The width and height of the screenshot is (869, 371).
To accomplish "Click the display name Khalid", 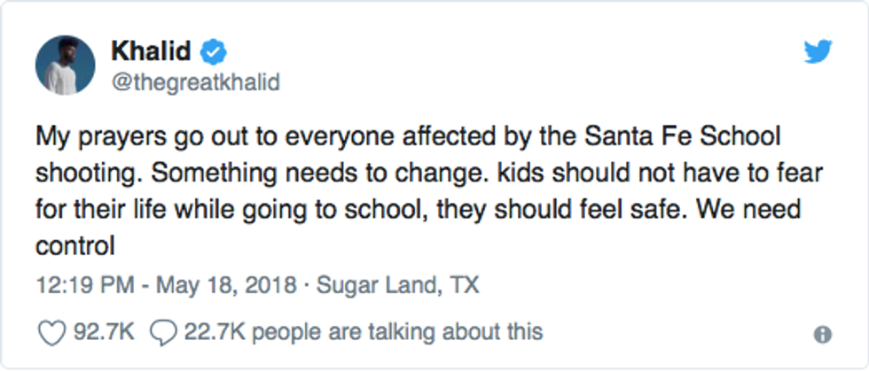I will pos(150,52).
